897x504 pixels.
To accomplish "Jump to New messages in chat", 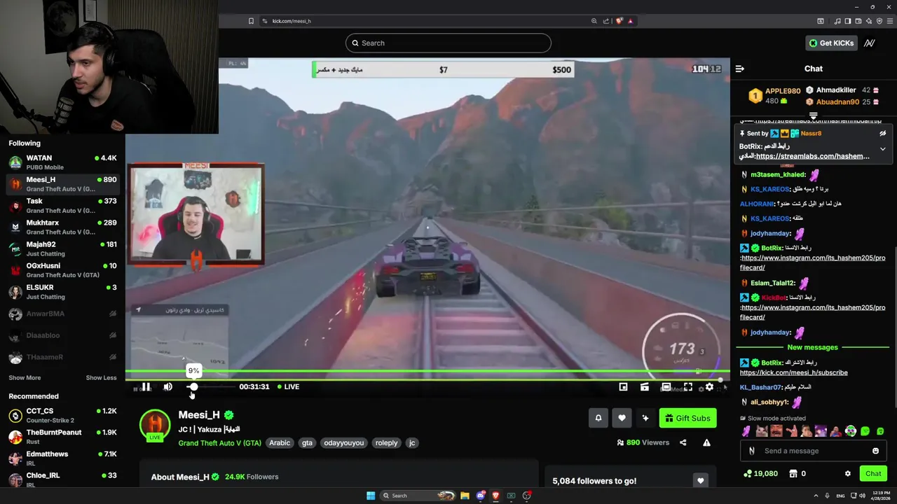I will point(812,347).
